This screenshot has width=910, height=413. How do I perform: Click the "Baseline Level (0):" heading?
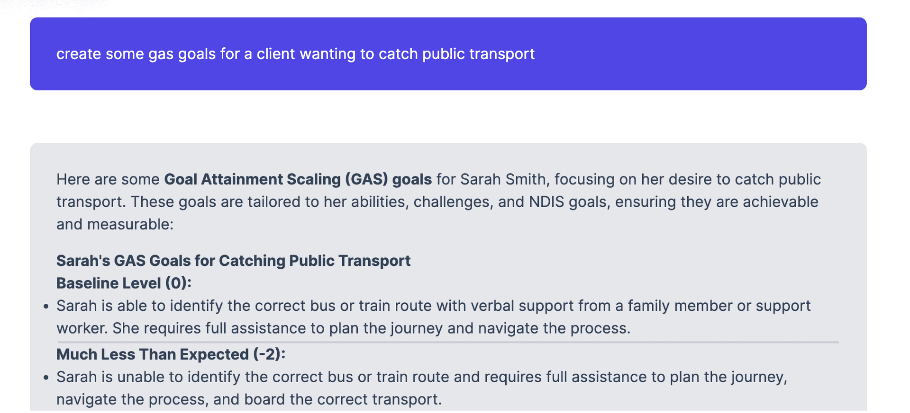[124, 283]
